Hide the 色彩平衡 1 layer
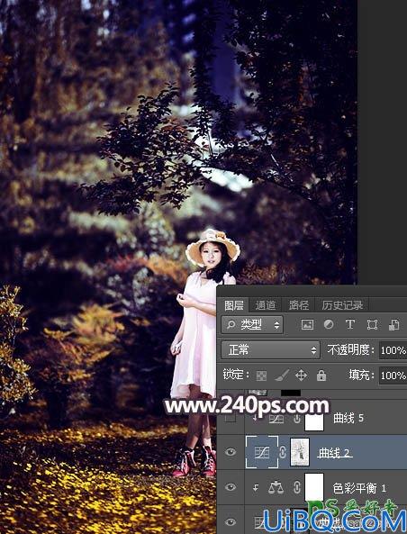407x534 pixels. tap(231, 487)
